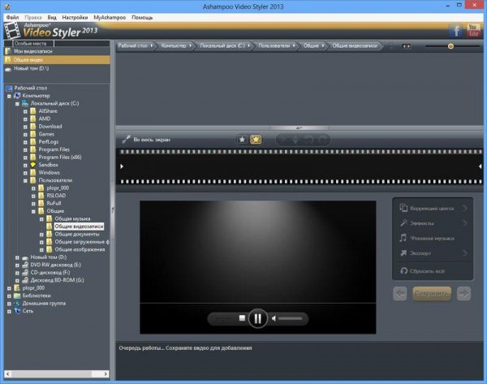The width and height of the screenshot is (487, 384).
Task: Mute the player volume speaker icon
Action: coord(274,318)
